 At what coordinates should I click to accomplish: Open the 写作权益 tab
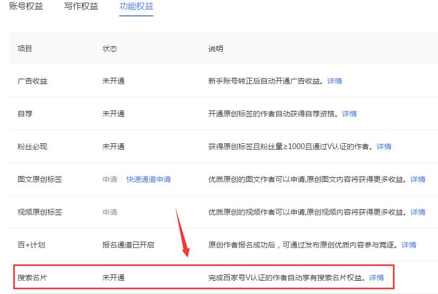point(81,6)
